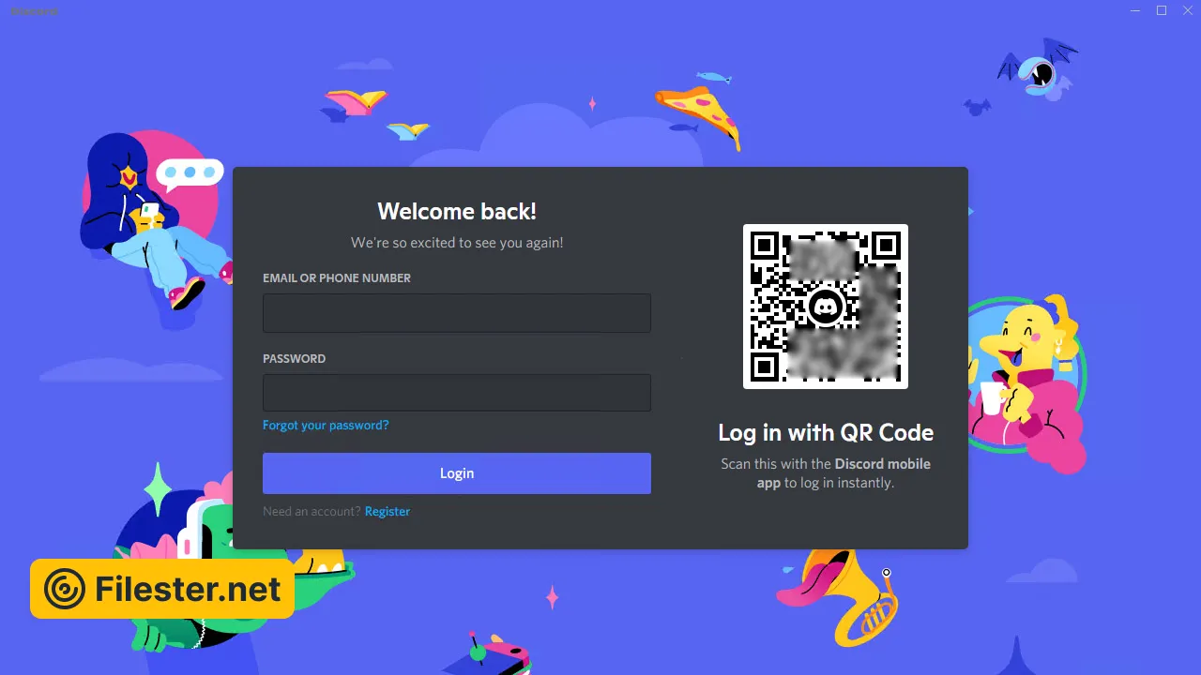Screen dimensions: 1201x675
Task: Focus the Email or Phone Number field
Action: click(x=457, y=313)
